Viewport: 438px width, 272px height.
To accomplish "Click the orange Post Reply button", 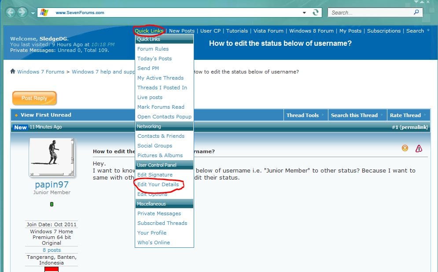I will [x=34, y=98].
